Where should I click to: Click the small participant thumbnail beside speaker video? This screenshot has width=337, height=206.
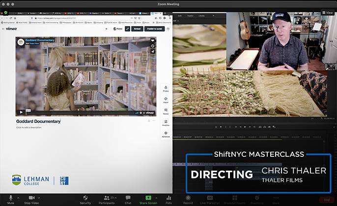pyautogui.click(x=330, y=67)
